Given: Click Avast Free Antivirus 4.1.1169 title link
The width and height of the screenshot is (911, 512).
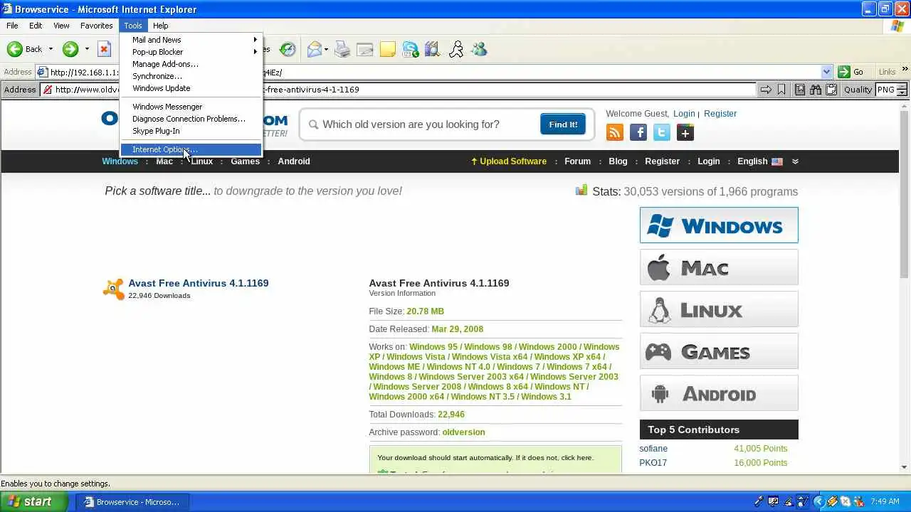Looking at the screenshot, I should coord(199,283).
